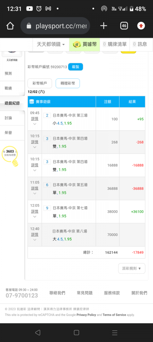Tap the lock icon in address bar
This screenshot has height=342, width=153.
29,26
